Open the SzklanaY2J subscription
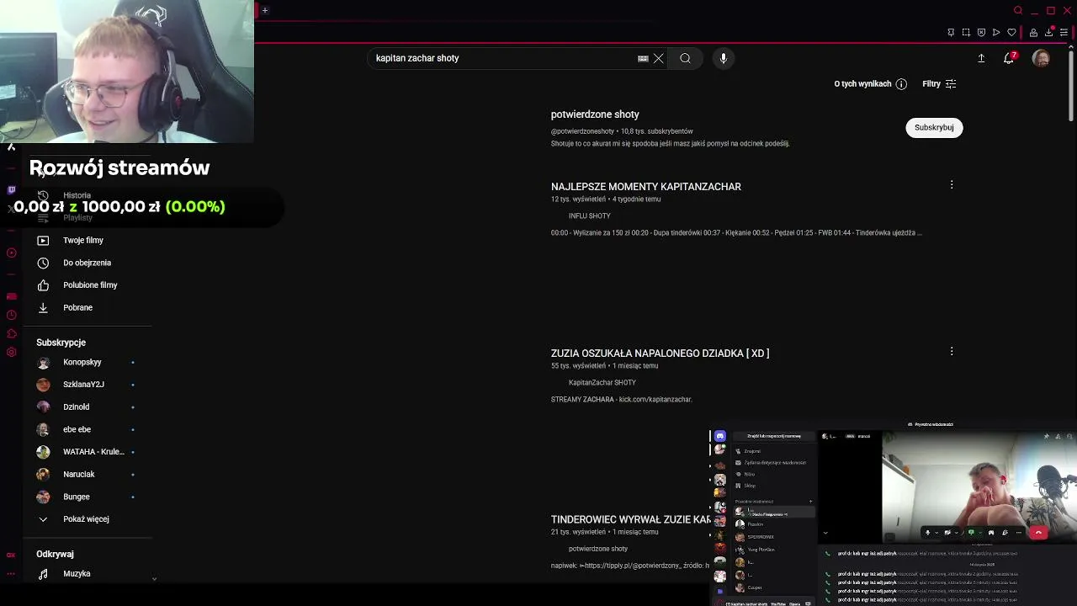Screen dimensions: 1077x606 coord(83,385)
